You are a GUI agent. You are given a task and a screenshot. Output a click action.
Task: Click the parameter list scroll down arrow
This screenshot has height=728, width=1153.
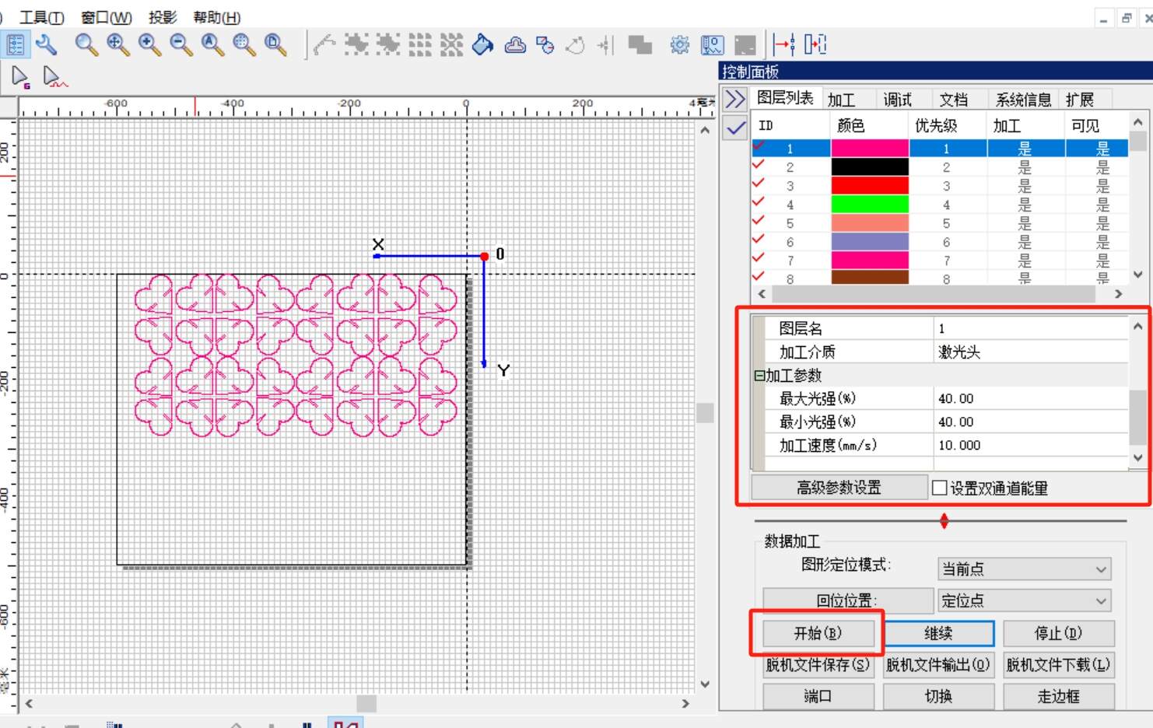[1138, 458]
